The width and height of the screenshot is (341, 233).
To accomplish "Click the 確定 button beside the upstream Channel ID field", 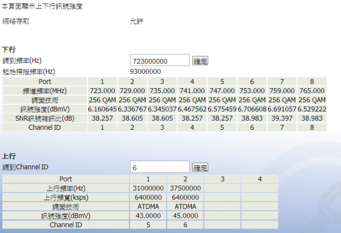I will pos(200,168).
